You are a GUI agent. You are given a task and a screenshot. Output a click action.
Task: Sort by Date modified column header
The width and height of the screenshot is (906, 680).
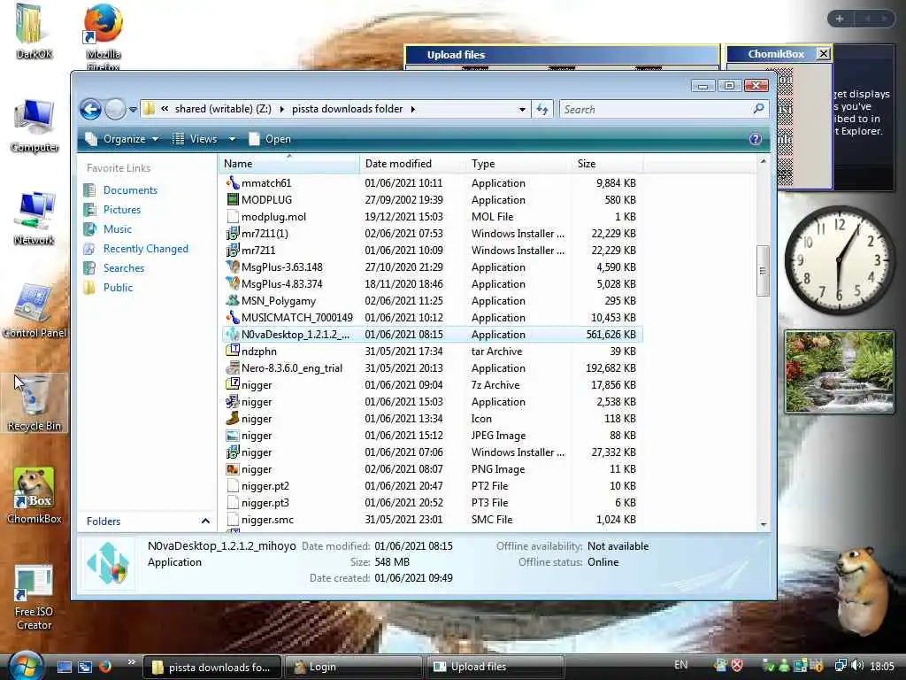point(412,164)
